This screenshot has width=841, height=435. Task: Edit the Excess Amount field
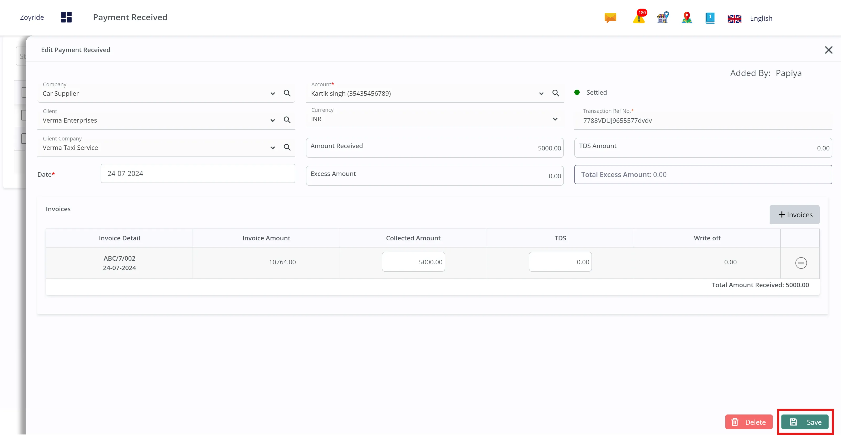pos(434,176)
